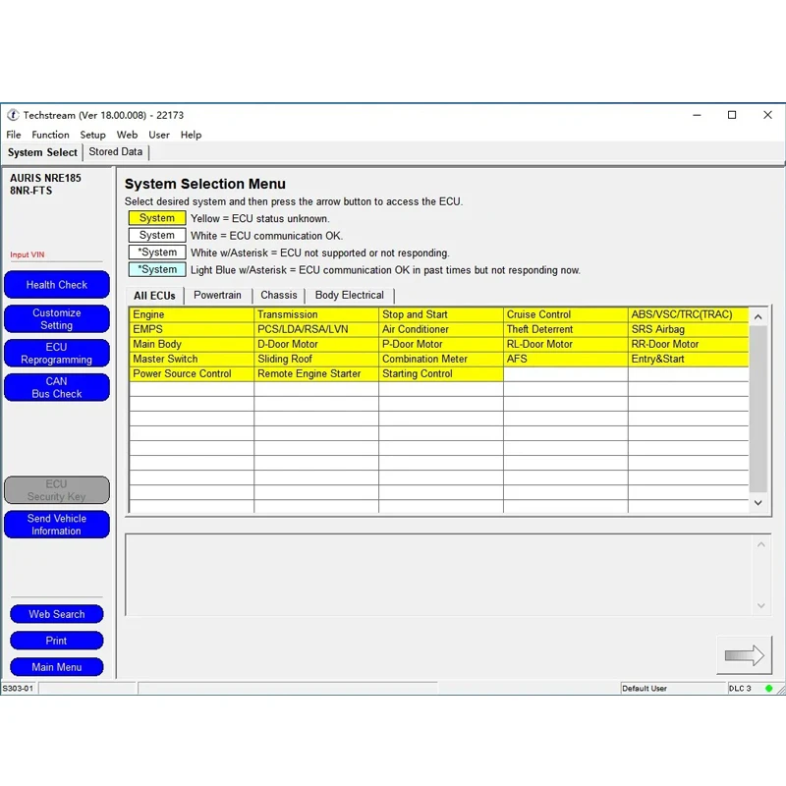Select ABS/VSC/TRC(TRAC) system
This screenshot has height=786, width=786.
tap(689, 314)
